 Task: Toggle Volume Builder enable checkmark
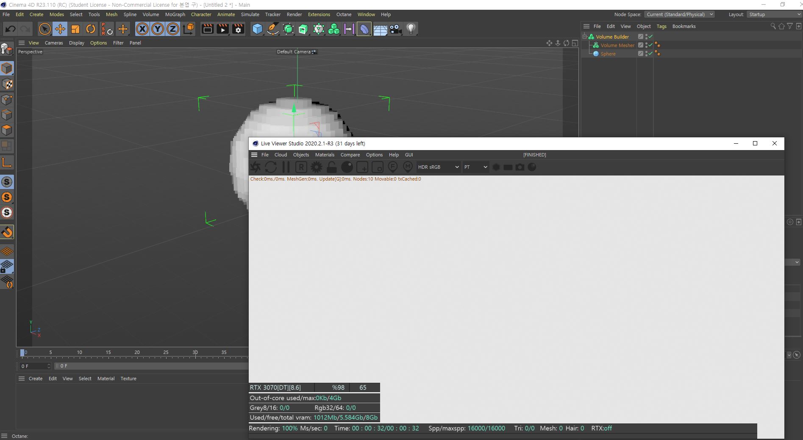click(x=650, y=36)
